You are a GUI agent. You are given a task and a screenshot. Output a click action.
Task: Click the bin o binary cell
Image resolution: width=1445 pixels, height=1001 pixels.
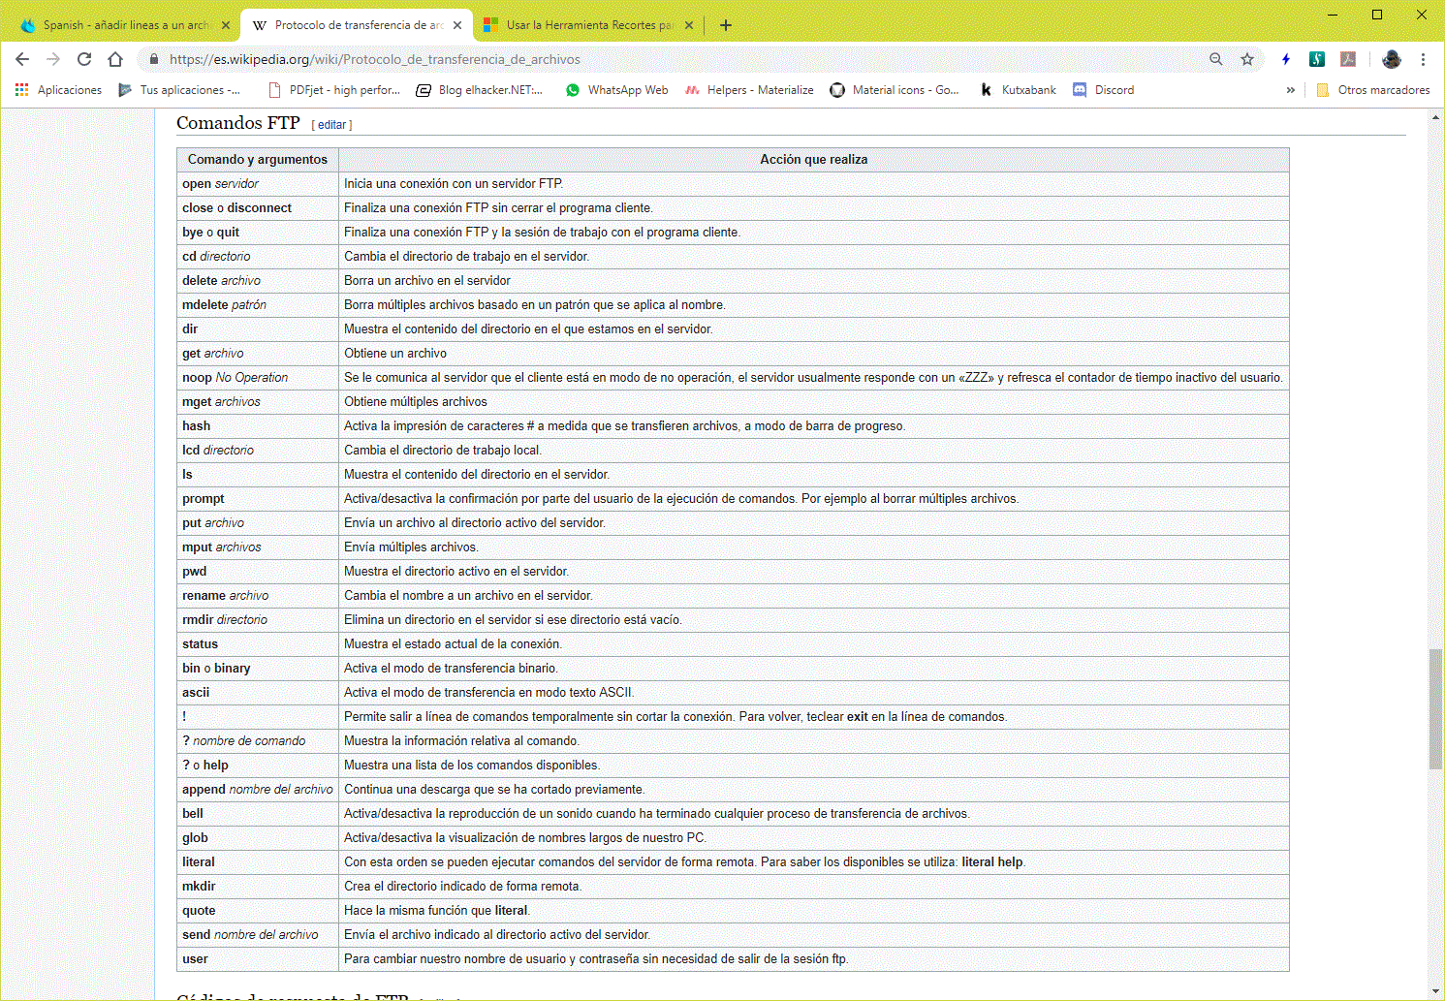[x=258, y=669]
